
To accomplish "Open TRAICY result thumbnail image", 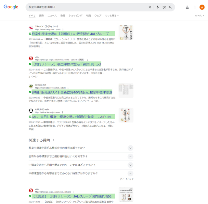I will (x=126, y=32).
